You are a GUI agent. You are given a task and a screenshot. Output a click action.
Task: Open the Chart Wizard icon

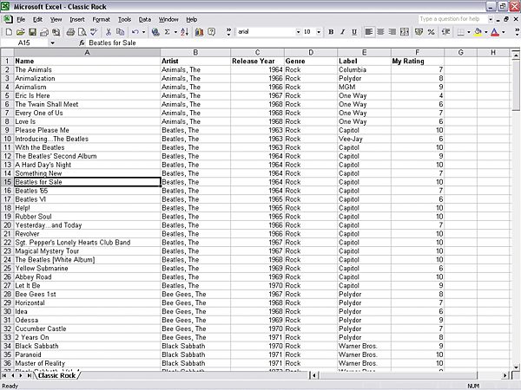point(200,32)
